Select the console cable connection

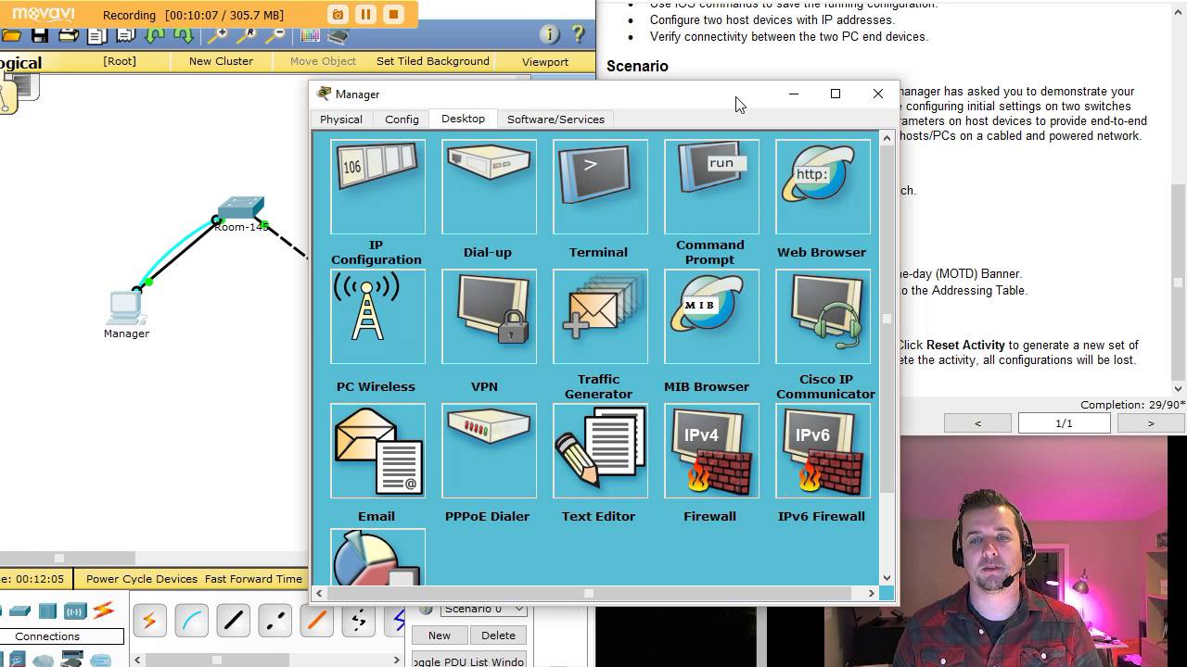[192, 621]
